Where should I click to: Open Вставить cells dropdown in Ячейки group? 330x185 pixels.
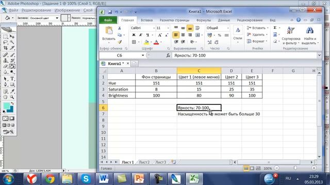pyautogui.click(x=258, y=28)
